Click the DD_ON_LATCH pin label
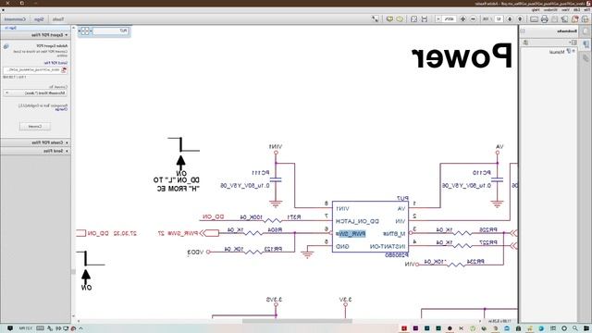 point(357,221)
